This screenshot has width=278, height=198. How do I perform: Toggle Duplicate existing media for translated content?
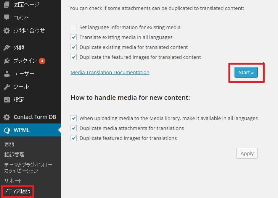pyautogui.click(x=74, y=47)
